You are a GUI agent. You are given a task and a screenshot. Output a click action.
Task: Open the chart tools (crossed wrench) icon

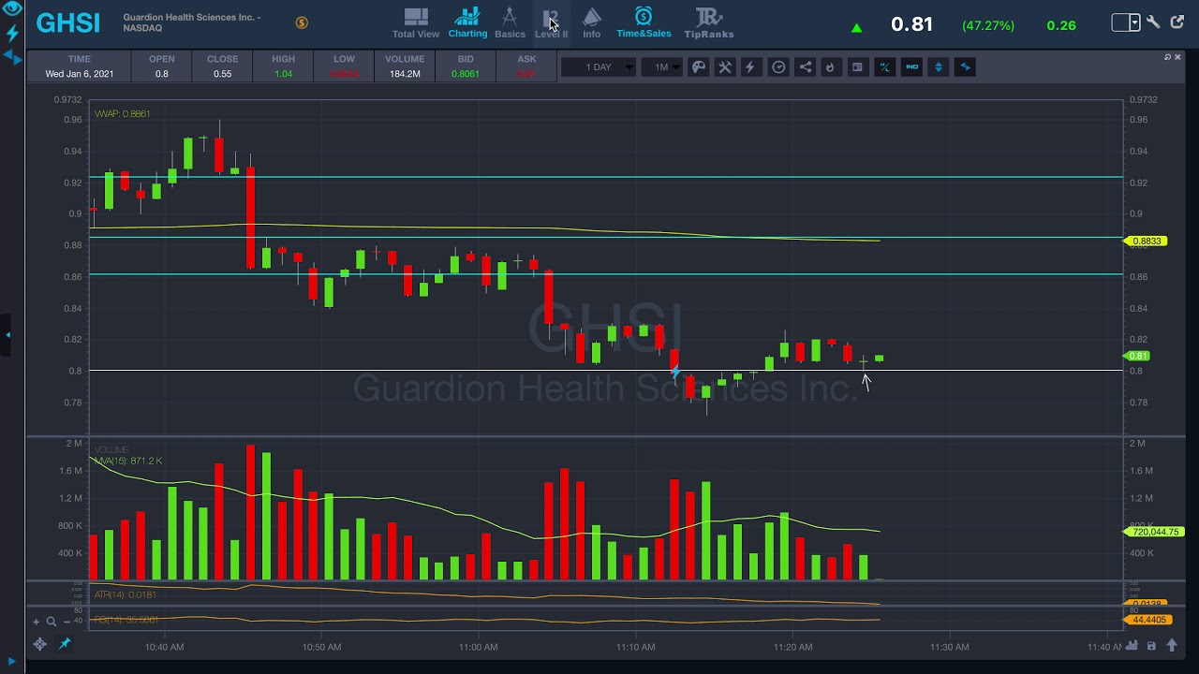click(x=725, y=66)
